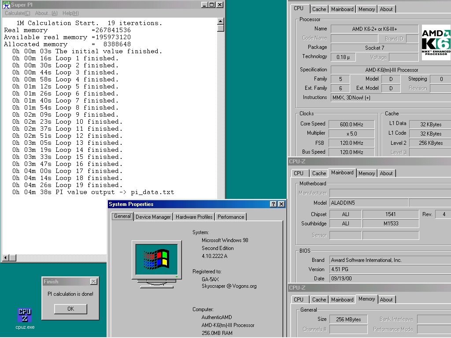Screen dimensions: 451x338
Task: Click the BIOS Version field '4.51 PG'
Action: [390, 269]
